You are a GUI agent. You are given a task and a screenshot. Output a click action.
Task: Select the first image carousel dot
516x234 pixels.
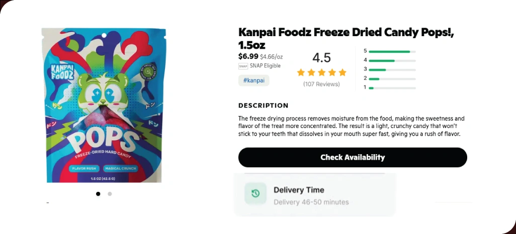pyautogui.click(x=98, y=194)
